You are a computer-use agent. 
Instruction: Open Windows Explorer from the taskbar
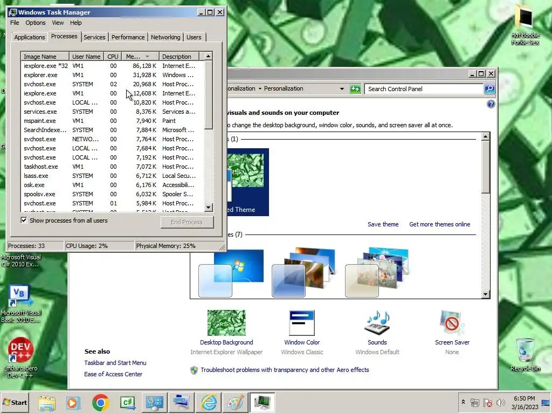click(47, 402)
